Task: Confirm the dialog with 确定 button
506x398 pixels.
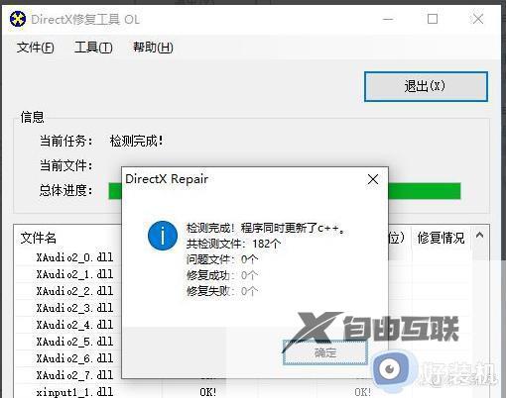Action: tap(325, 352)
